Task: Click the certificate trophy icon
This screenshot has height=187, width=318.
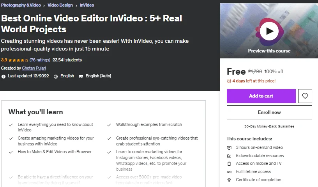Action: point(229,180)
